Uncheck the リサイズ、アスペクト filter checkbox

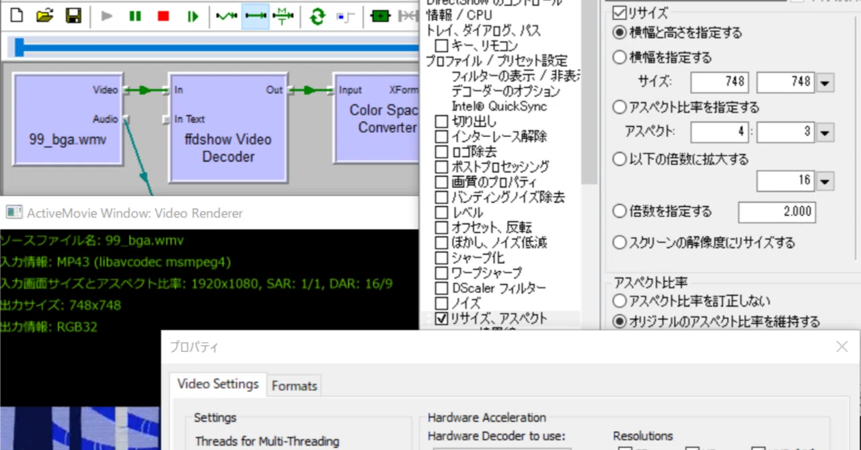pyautogui.click(x=441, y=319)
